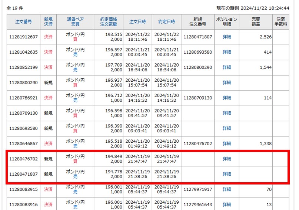Click new order number 11279971917

[197, 189]
